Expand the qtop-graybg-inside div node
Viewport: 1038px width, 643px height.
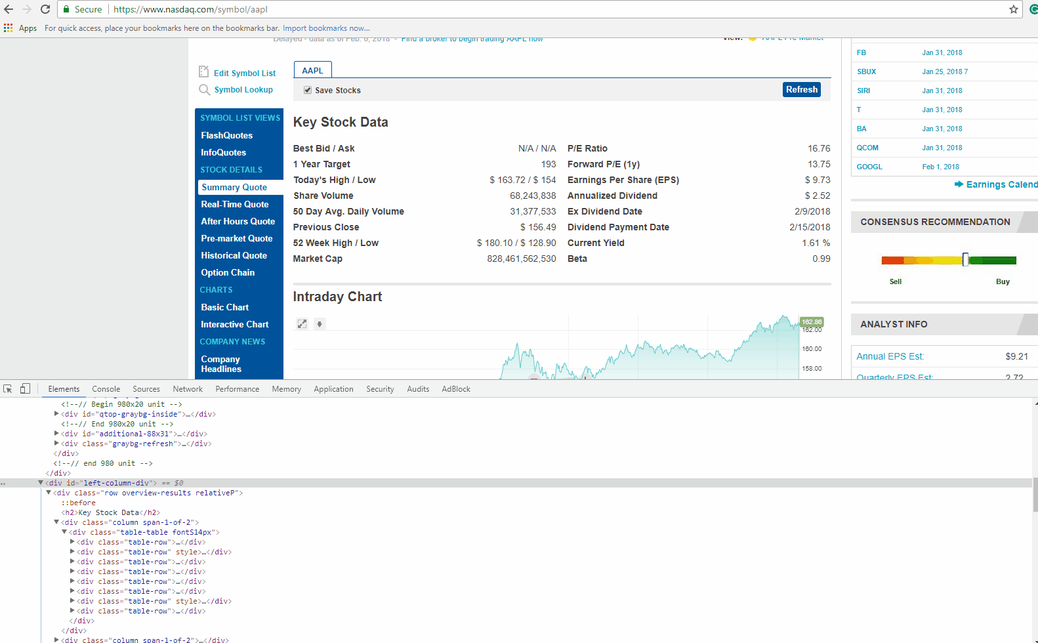(56, 414)
